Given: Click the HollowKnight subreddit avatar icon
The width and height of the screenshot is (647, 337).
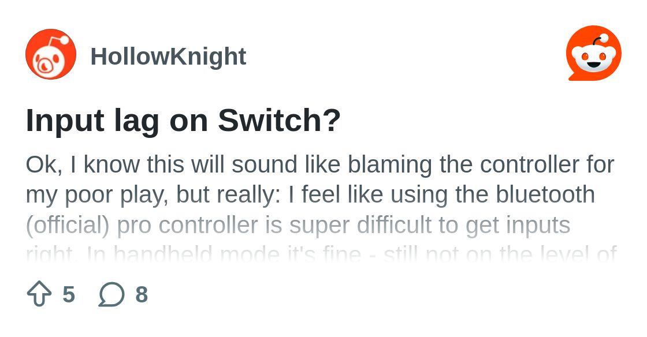Looking at the screenshot, I should (x=51, y=54).
